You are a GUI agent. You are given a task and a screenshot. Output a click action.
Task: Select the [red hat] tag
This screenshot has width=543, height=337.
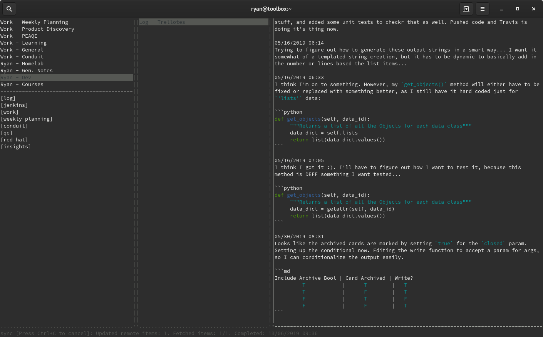coord(14,140)
